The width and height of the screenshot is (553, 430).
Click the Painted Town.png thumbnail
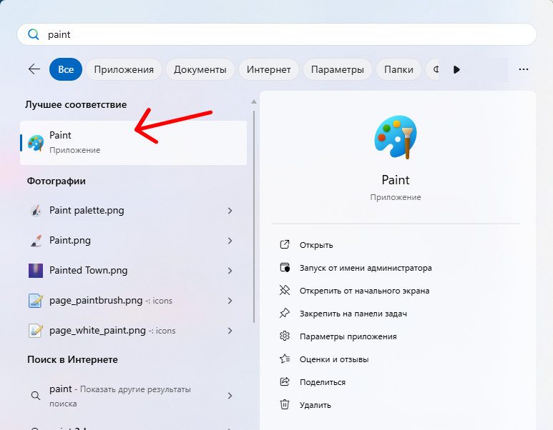[x=36, y=271]
